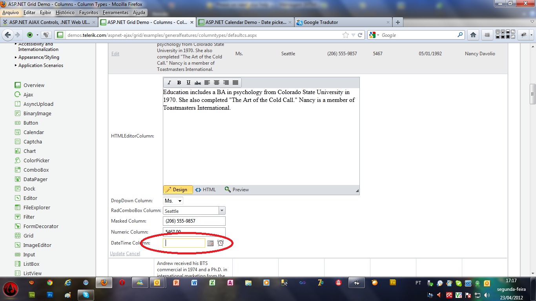This screenshot has width=536, height=301.
Task: Click the system volume speaker icon
Action: (x=487, y=295)
